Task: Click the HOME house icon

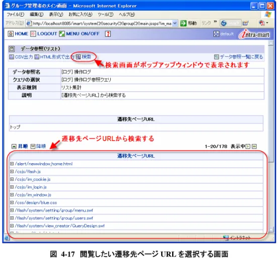Action: click(x=11, y=34)
